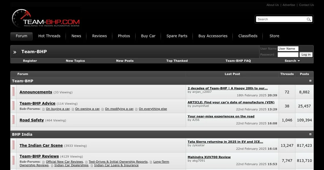Open the 2 decades of Team-BHP post
Viewport: 324px width, 170px height.
click(x=228, y=88)
